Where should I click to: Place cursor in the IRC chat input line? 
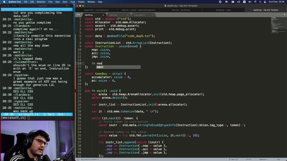point(37,118)
